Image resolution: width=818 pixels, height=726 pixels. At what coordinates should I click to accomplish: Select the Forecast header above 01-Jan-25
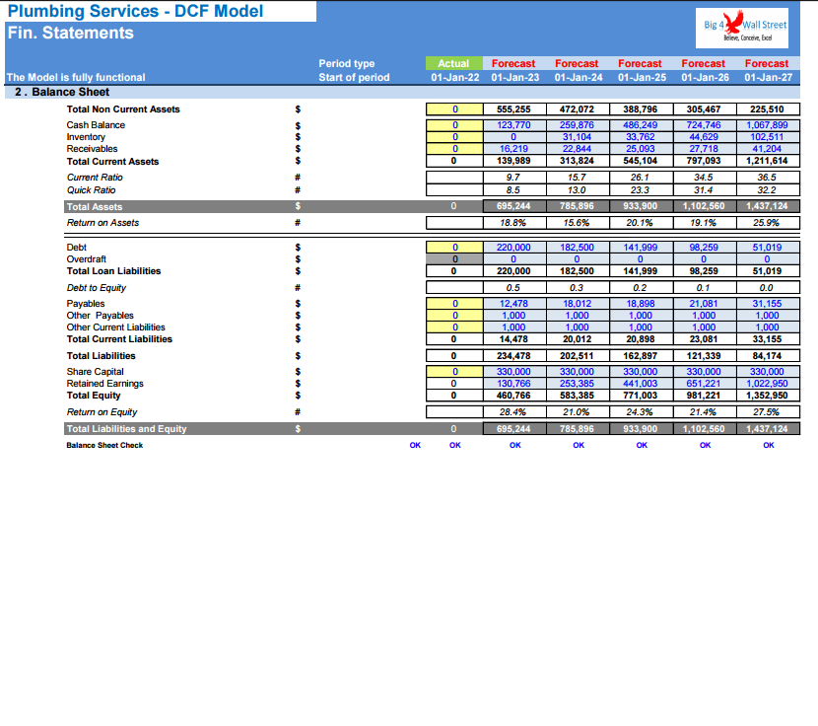pos(640,63)
